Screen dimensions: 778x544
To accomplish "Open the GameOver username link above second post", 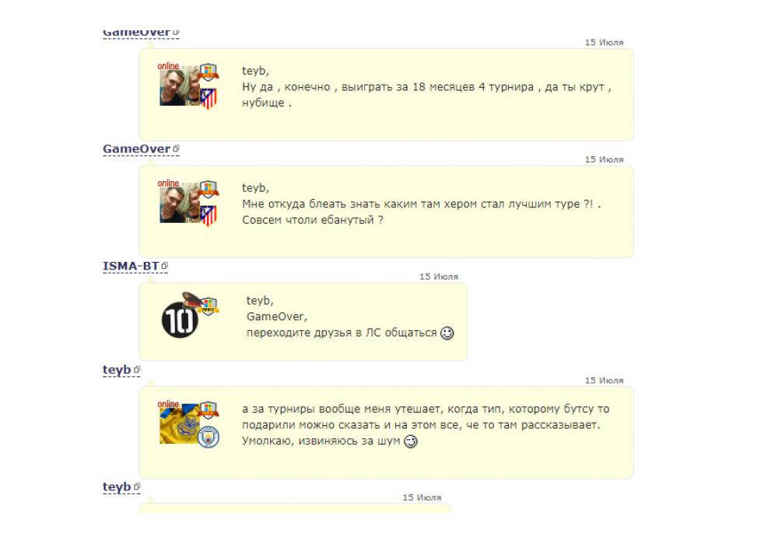I will pyautogui.click(x=136, y=148).
